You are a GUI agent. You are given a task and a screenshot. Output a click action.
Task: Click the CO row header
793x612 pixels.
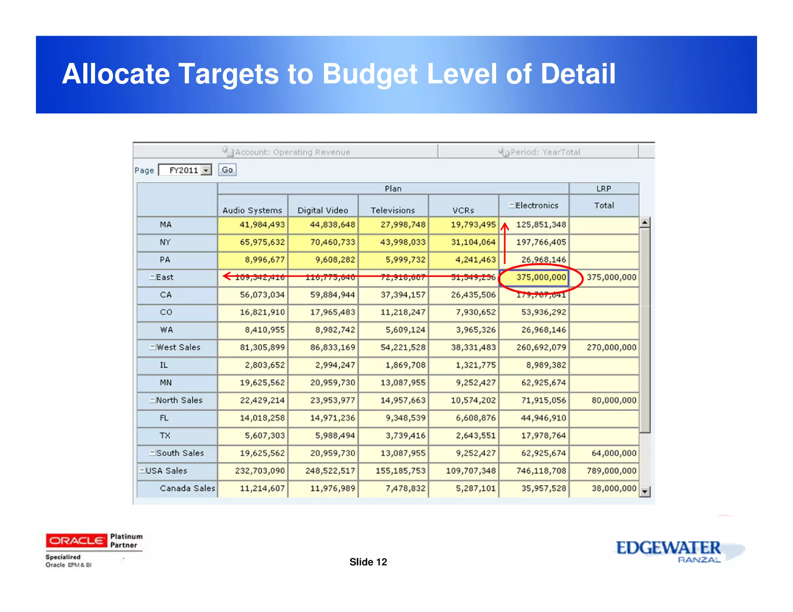click(x=177, y=312)
